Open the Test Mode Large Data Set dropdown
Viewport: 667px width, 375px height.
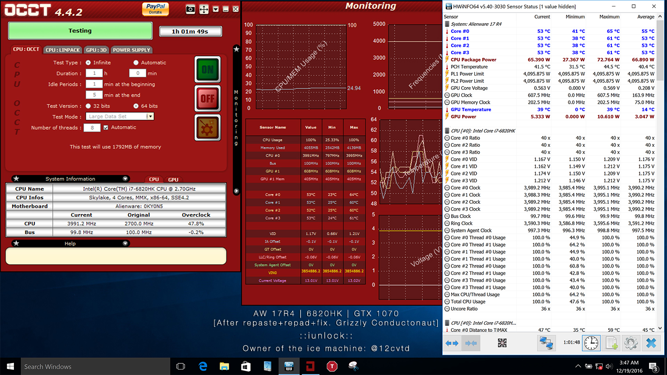pos(120,117)
